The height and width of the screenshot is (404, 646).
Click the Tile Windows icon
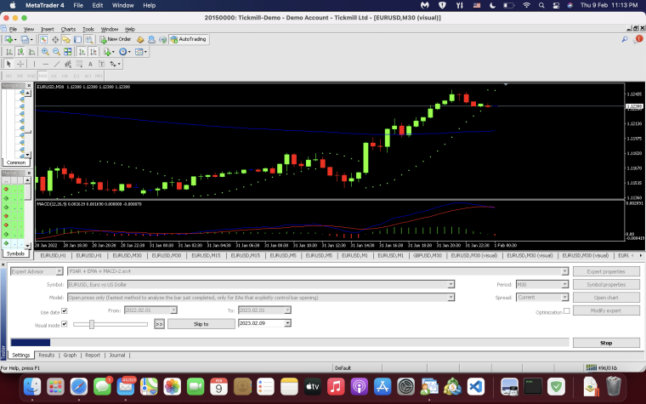coord(67,52)
